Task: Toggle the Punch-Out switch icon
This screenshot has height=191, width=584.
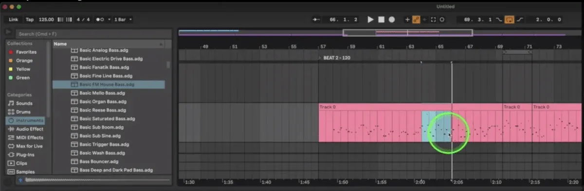Action: [520, 19]
